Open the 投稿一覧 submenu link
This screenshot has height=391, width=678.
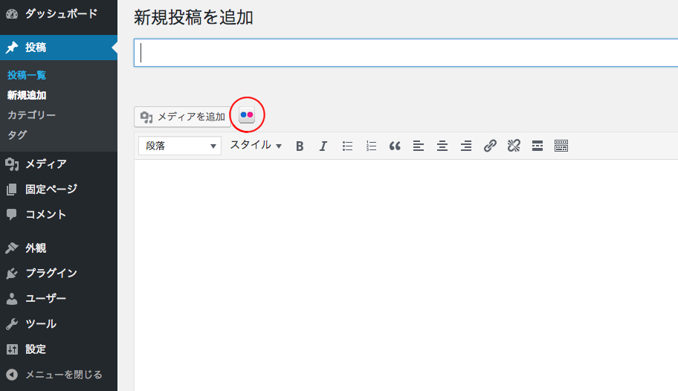click(x=27, y=75)
